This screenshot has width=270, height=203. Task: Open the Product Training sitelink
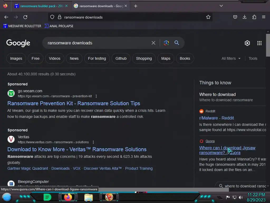click(139, 168)
